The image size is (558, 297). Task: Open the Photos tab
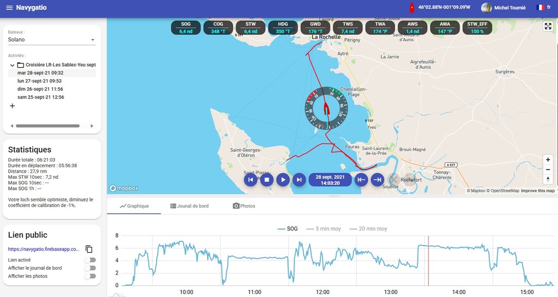244,206
